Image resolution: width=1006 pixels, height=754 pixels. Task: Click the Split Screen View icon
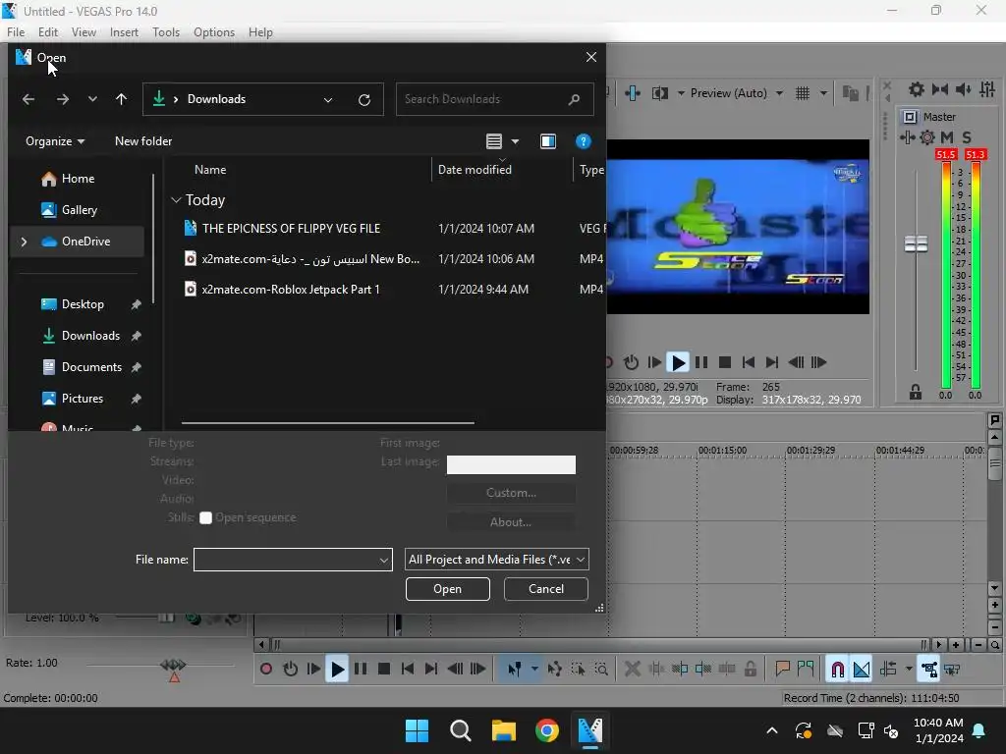(659, 93)
